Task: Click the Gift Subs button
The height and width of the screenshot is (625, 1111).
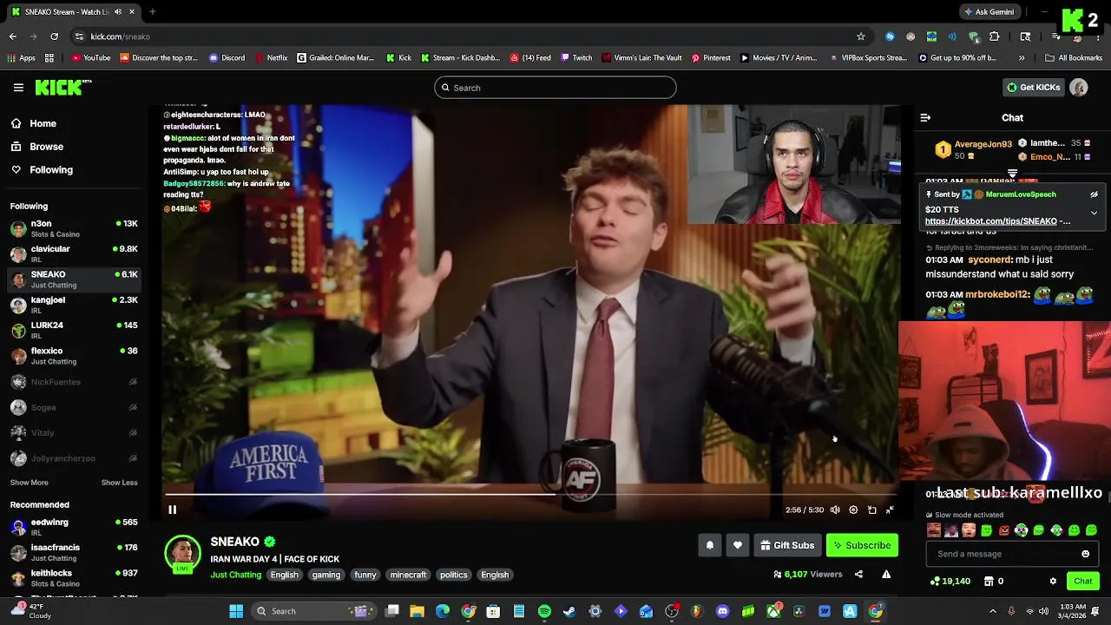Action: click(x=787, y=545)
